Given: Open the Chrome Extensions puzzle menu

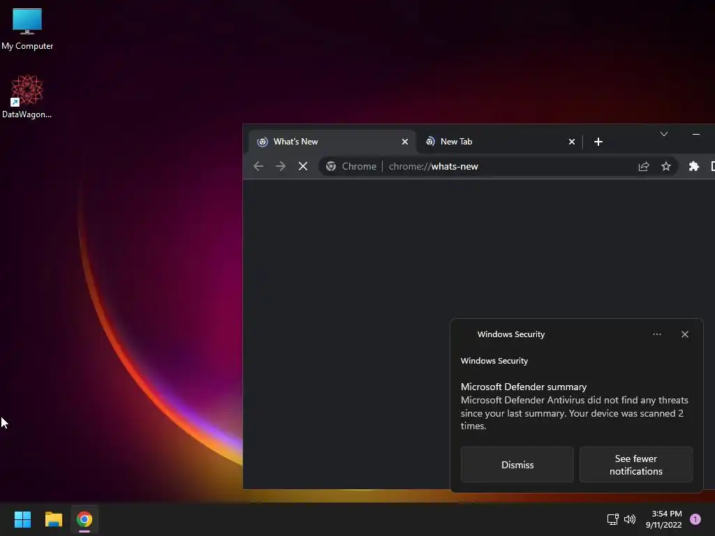Looking at the screenshot, I should coord(693,166).
